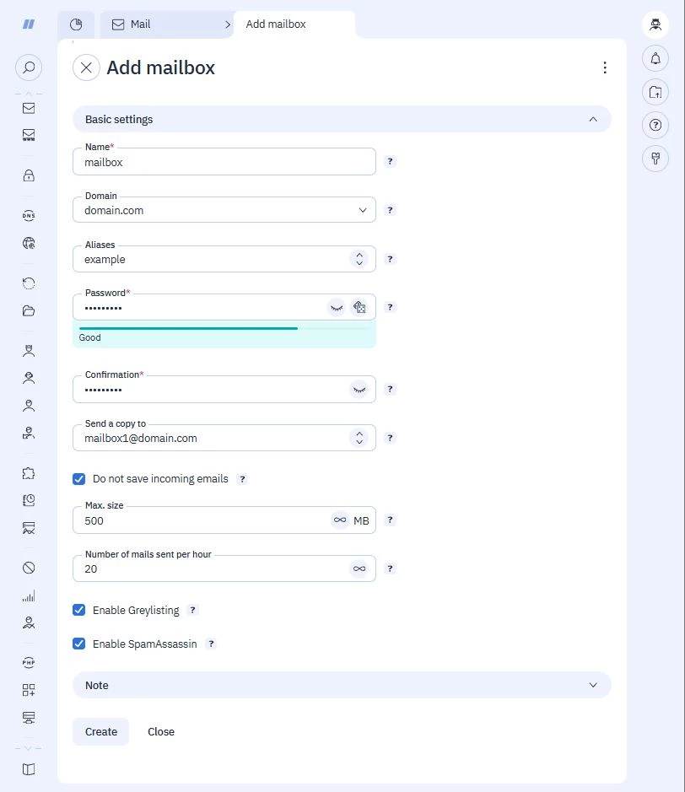
Task: Click the search icon in left sidebar
Action: tap(29, 67)
